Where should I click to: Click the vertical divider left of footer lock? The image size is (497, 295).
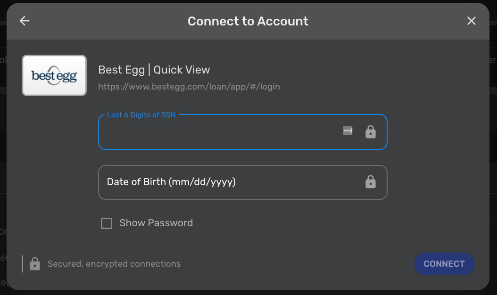coord(22,264)
